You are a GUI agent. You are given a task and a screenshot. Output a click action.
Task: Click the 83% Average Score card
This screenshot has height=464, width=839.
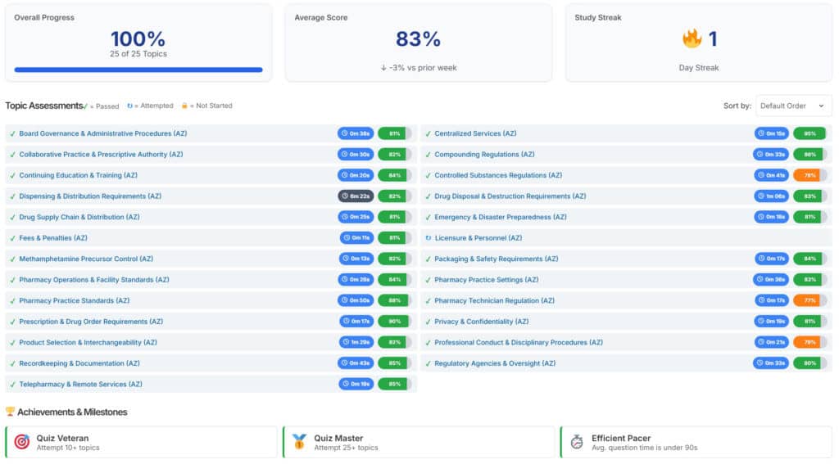418,40
